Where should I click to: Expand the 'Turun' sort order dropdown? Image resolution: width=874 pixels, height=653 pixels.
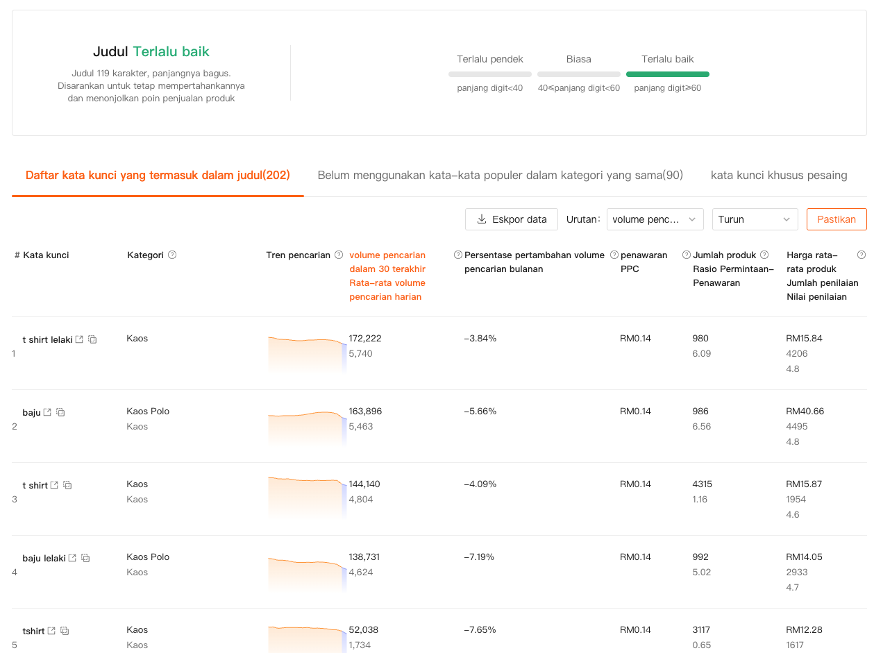(755, 219)
